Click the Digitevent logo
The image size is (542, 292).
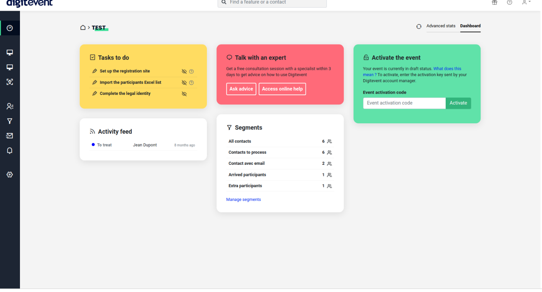(30, 3)
